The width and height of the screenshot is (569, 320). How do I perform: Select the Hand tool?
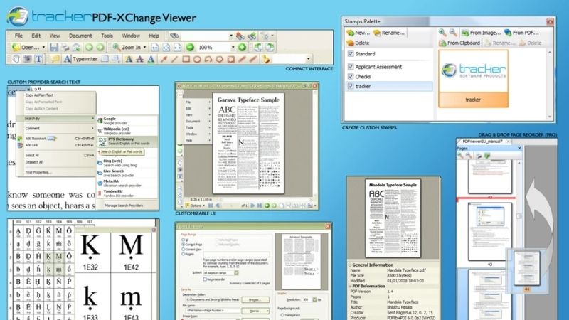tap(16, 59)
